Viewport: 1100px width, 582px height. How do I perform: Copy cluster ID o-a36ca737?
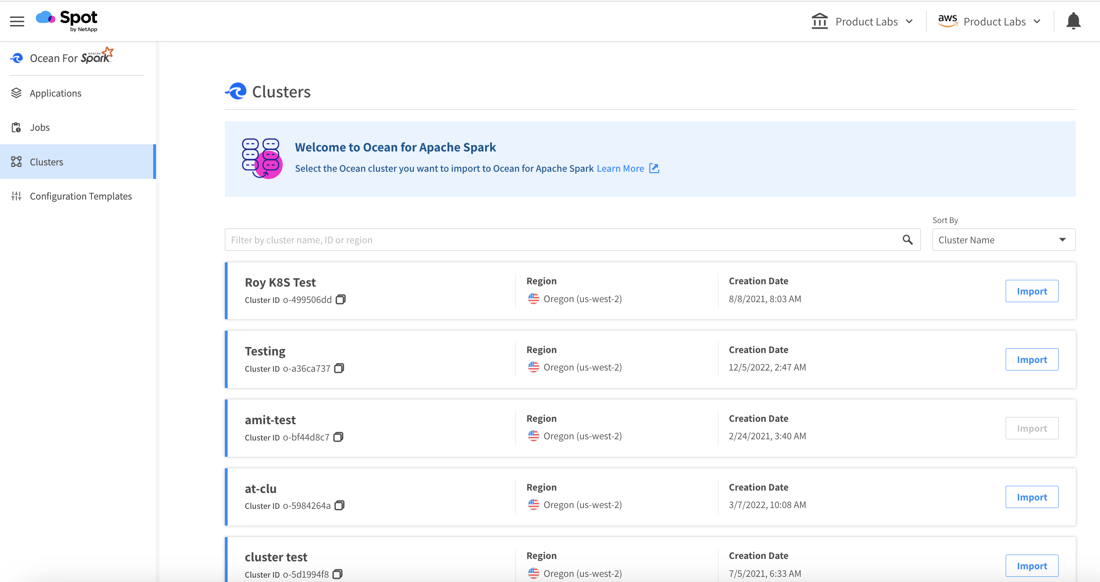click(339, 368)
